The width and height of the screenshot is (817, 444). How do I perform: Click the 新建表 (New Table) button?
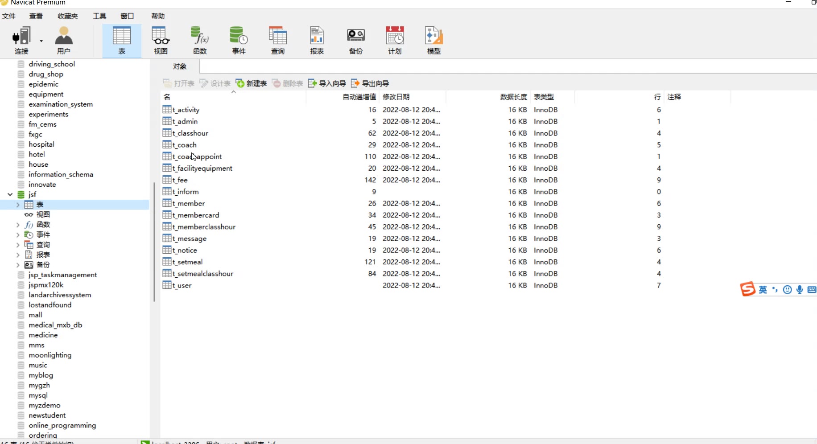pyautogui.click(x=252, y=83)
